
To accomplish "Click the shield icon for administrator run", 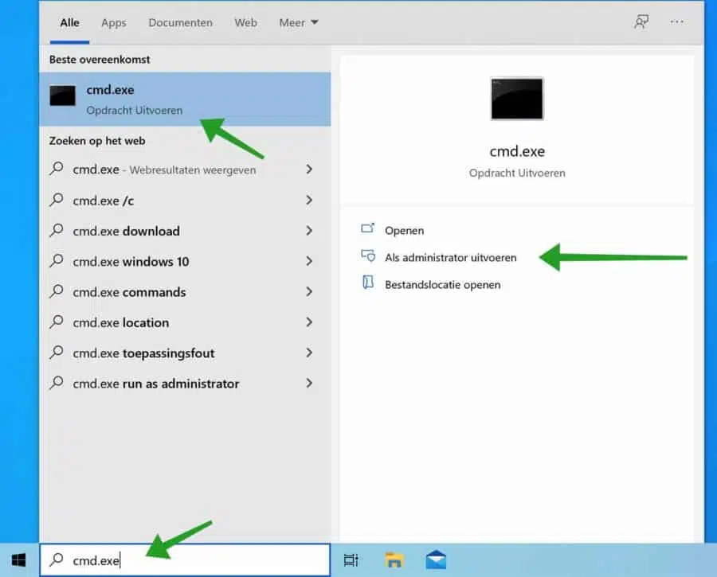I will (367, 255).
